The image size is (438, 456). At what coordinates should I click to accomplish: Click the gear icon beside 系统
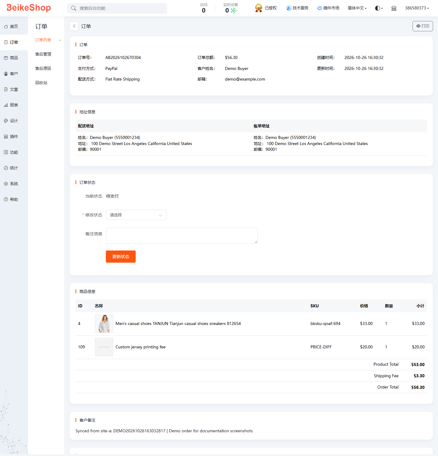coord(6,184)
